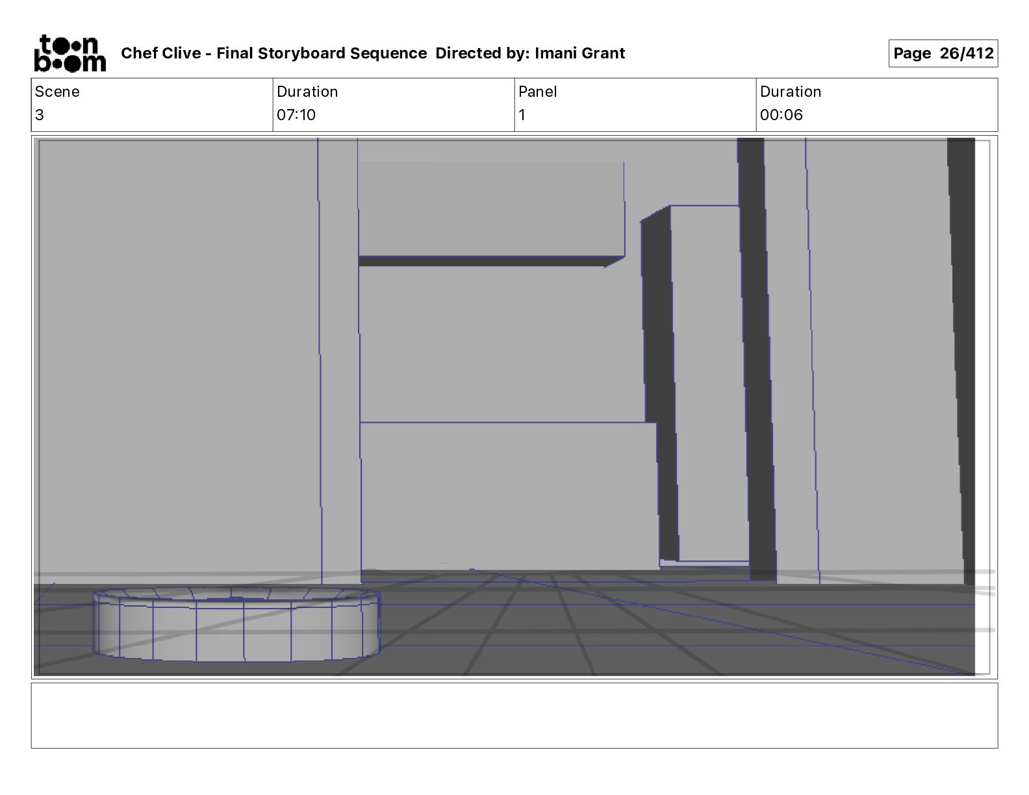The image size is (1029, 795).
Task: Click the Toon Boom logo
Action: click(70, 53)
